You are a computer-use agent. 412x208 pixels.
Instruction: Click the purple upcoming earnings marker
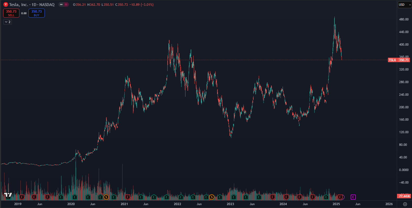pos(353,197)
